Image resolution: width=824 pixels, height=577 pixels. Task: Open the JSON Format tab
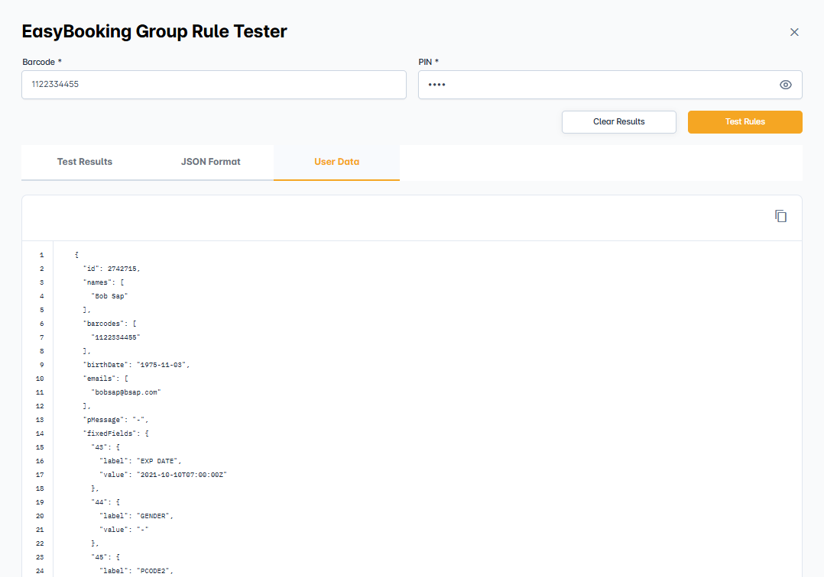click(x=210, y=162)
